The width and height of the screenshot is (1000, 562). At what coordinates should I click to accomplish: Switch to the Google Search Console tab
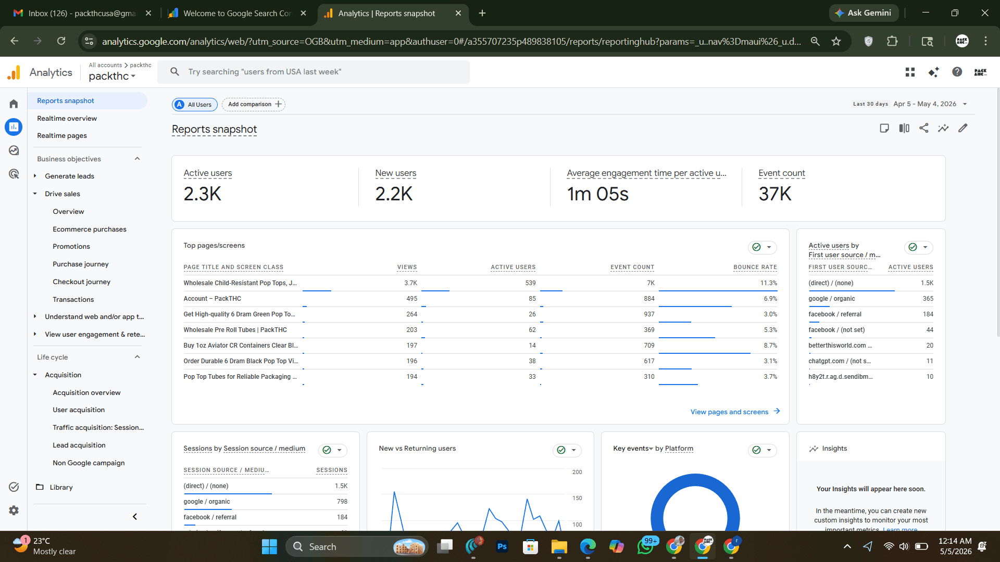[238, 13]
